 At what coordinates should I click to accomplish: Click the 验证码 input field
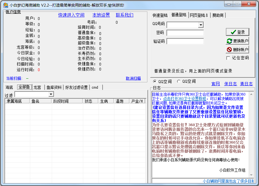185,41
